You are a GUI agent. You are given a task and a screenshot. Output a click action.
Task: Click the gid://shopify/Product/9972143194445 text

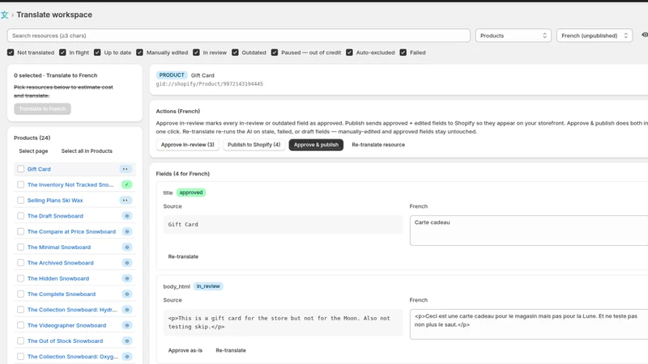210,84
